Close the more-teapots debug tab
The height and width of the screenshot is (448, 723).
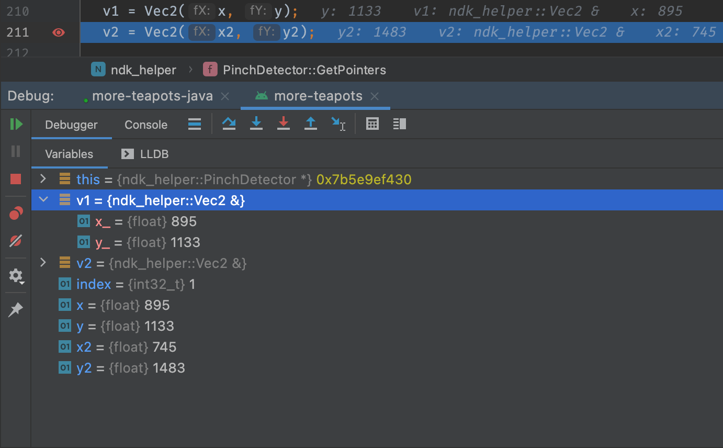[x=375, y=96]
